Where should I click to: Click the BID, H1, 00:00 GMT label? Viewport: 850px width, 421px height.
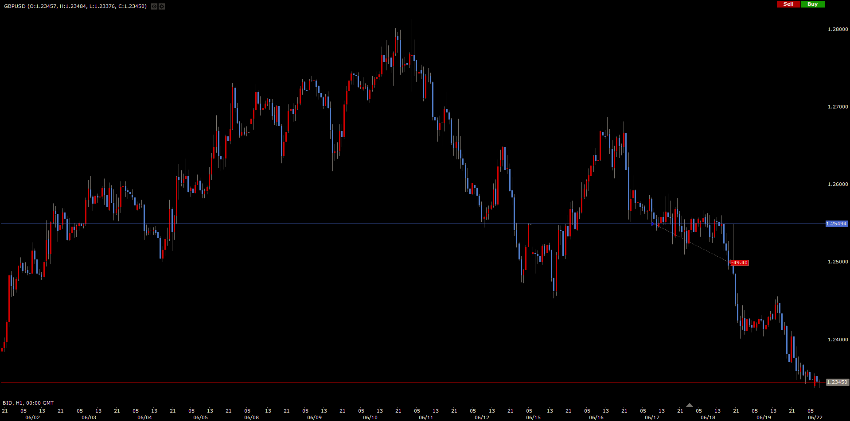coord(28,403)
